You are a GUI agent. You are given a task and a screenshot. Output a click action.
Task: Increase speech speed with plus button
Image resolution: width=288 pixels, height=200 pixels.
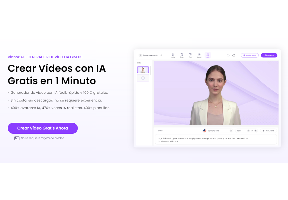point(255,131)
